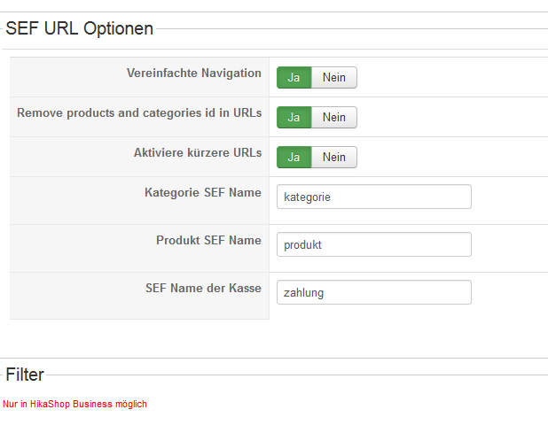Image resolution: width=548 pixels, height=425 pixels.
Task: Turn on Aktiviere kürzere URLs with Ja
Action: tap(294, 158)
